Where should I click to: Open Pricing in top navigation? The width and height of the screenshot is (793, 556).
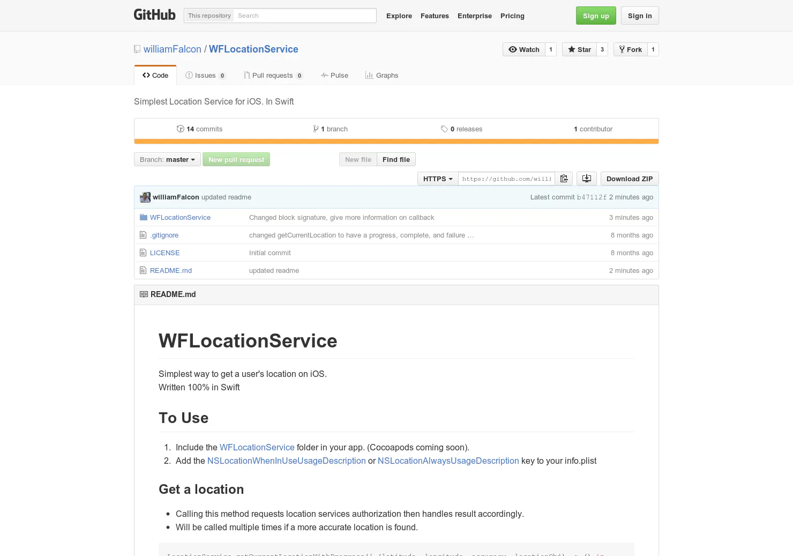[x=512, y=16]
